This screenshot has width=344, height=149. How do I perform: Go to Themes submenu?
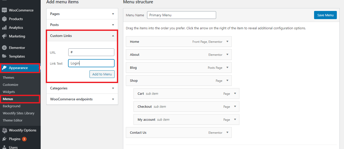click(8, 77)
